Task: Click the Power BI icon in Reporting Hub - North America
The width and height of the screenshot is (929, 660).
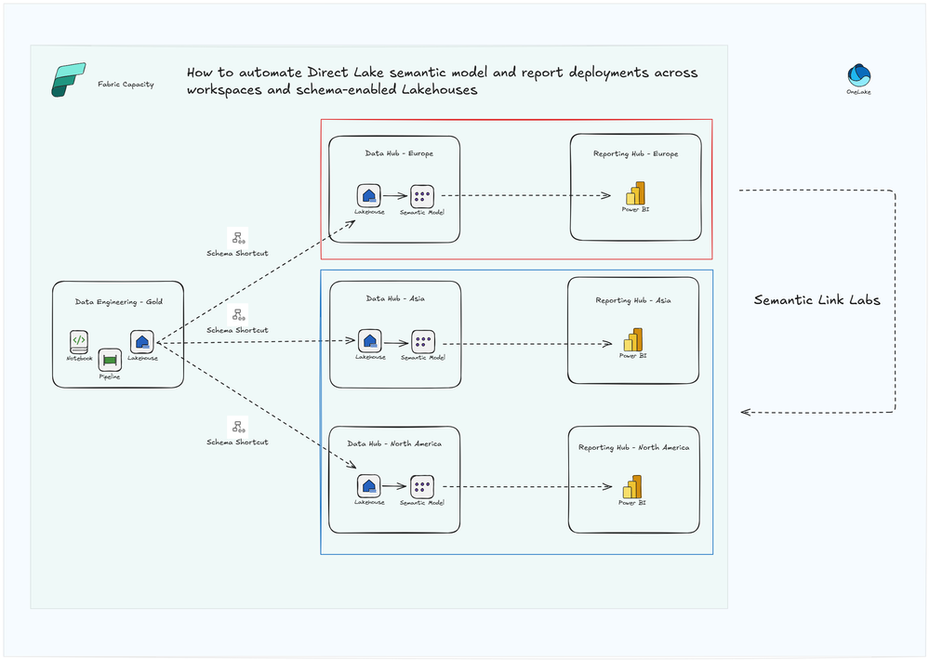Action: 632,486
